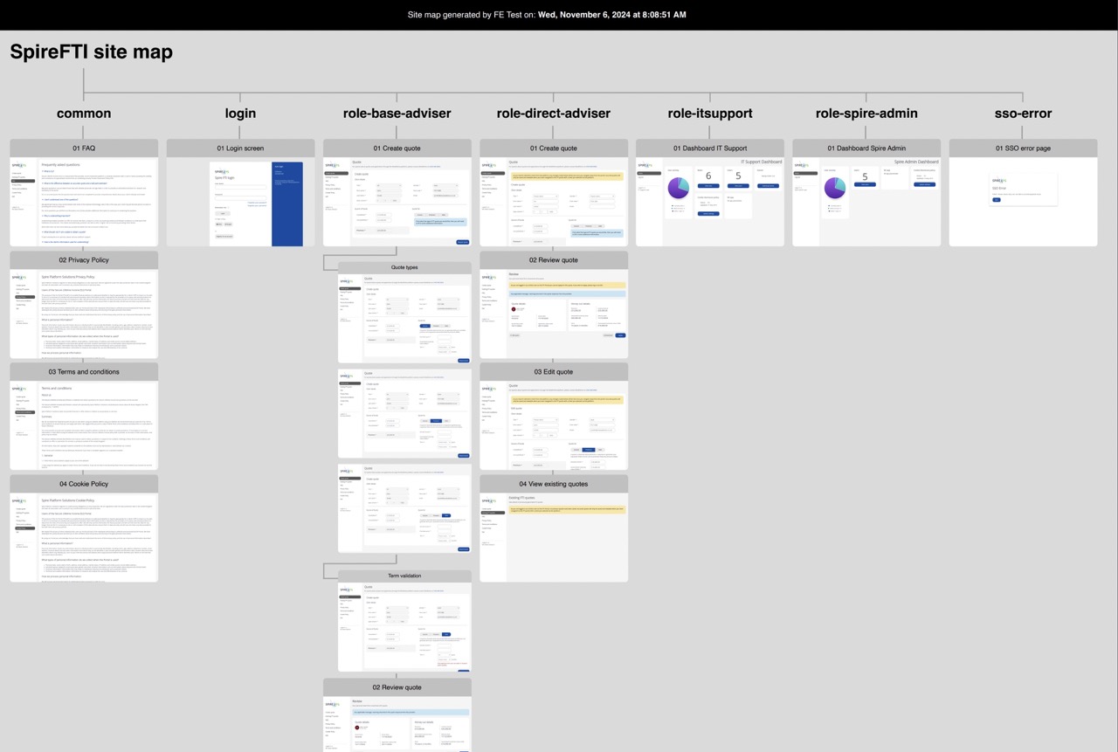Viewport: 1118px width, 752px height.
Task: Click the Spire logo on the SSO error thumbnail
Action: [x=998, y=181]
